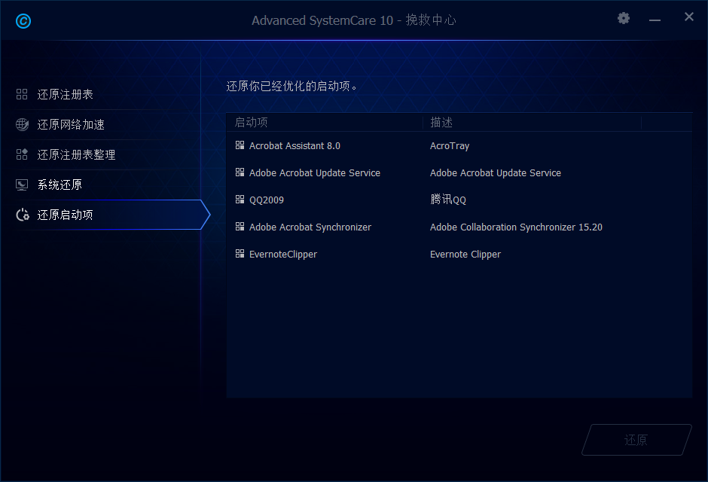708x482 pixels.
Task: Click the Acrobat Assistant 8.0 row icon
Action: point(240,145)
